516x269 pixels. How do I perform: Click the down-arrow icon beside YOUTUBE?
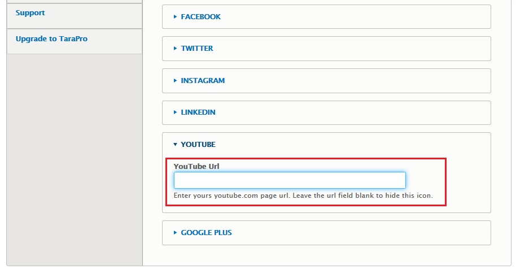click(x=176, y=145)
